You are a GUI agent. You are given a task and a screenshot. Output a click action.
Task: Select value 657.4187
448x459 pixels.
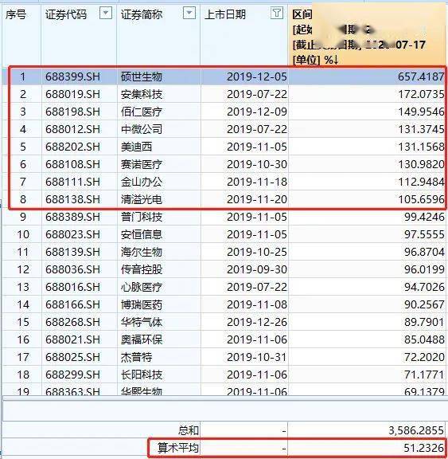click(421, 76)
